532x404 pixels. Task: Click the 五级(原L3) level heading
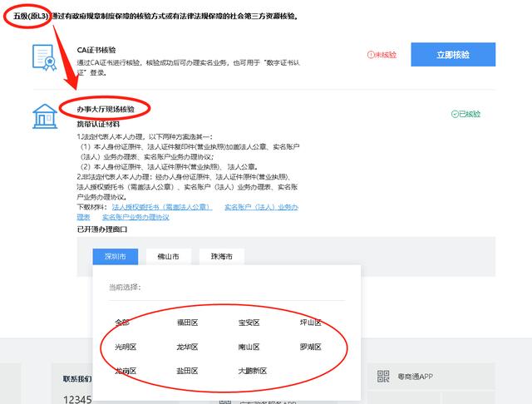31,16
